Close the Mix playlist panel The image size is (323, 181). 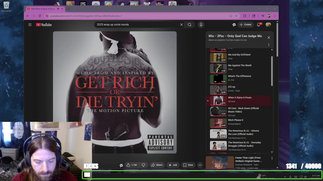click(x=269, y=37)
